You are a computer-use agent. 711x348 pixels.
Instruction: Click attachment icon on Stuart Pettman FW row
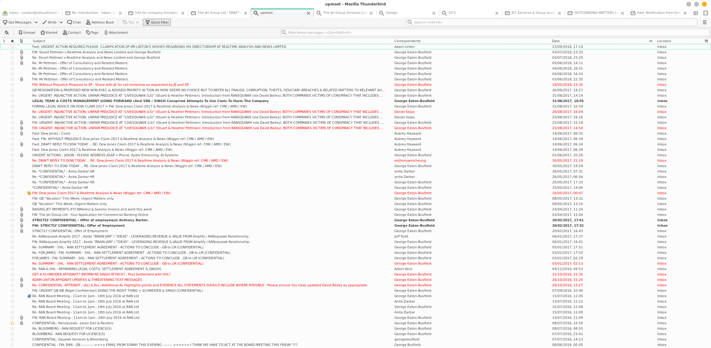[22, 52]
